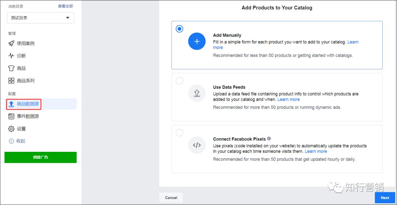Click the rocket icon beside 使用案例
Screen dimensions: 397x205
tap(11, 43)
